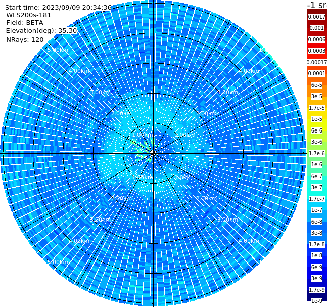The width and height of the screenshot is (327, 307).
Task: Click the 3e-9 dark blue colorbar label
Action: click(x=317, y=278)
